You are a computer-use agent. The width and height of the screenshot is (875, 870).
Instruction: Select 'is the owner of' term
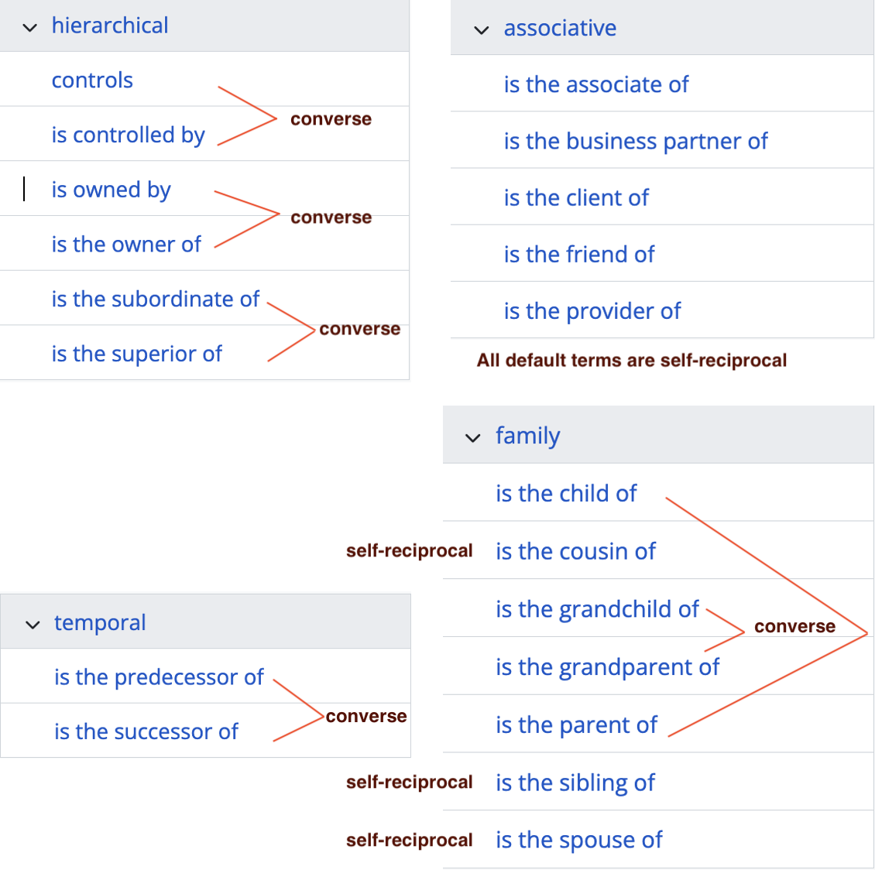point(126,245)
